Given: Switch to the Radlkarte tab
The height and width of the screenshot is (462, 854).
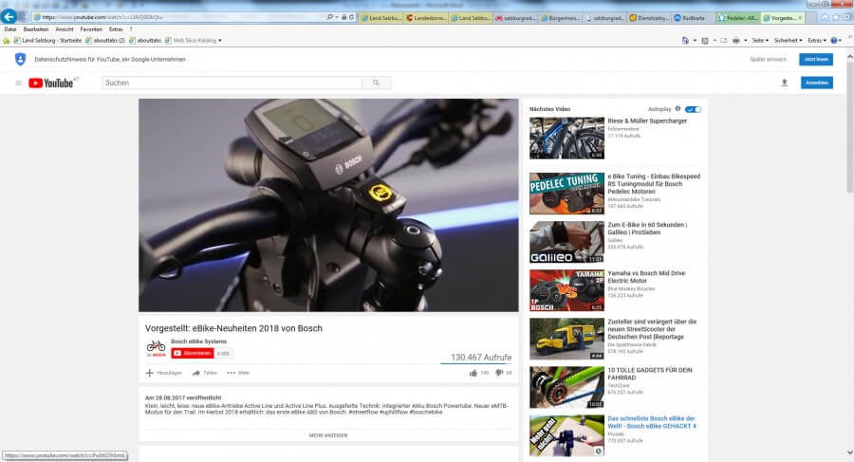Looking at the screenshot, I should [692, 18].
